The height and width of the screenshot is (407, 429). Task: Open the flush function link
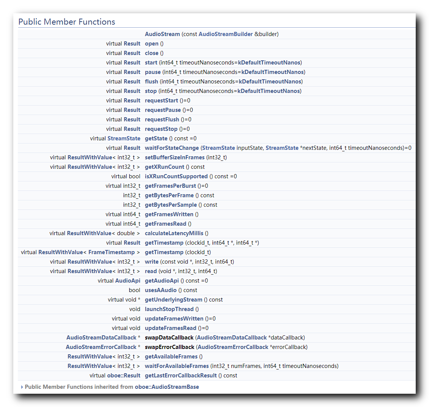point(151,82)
